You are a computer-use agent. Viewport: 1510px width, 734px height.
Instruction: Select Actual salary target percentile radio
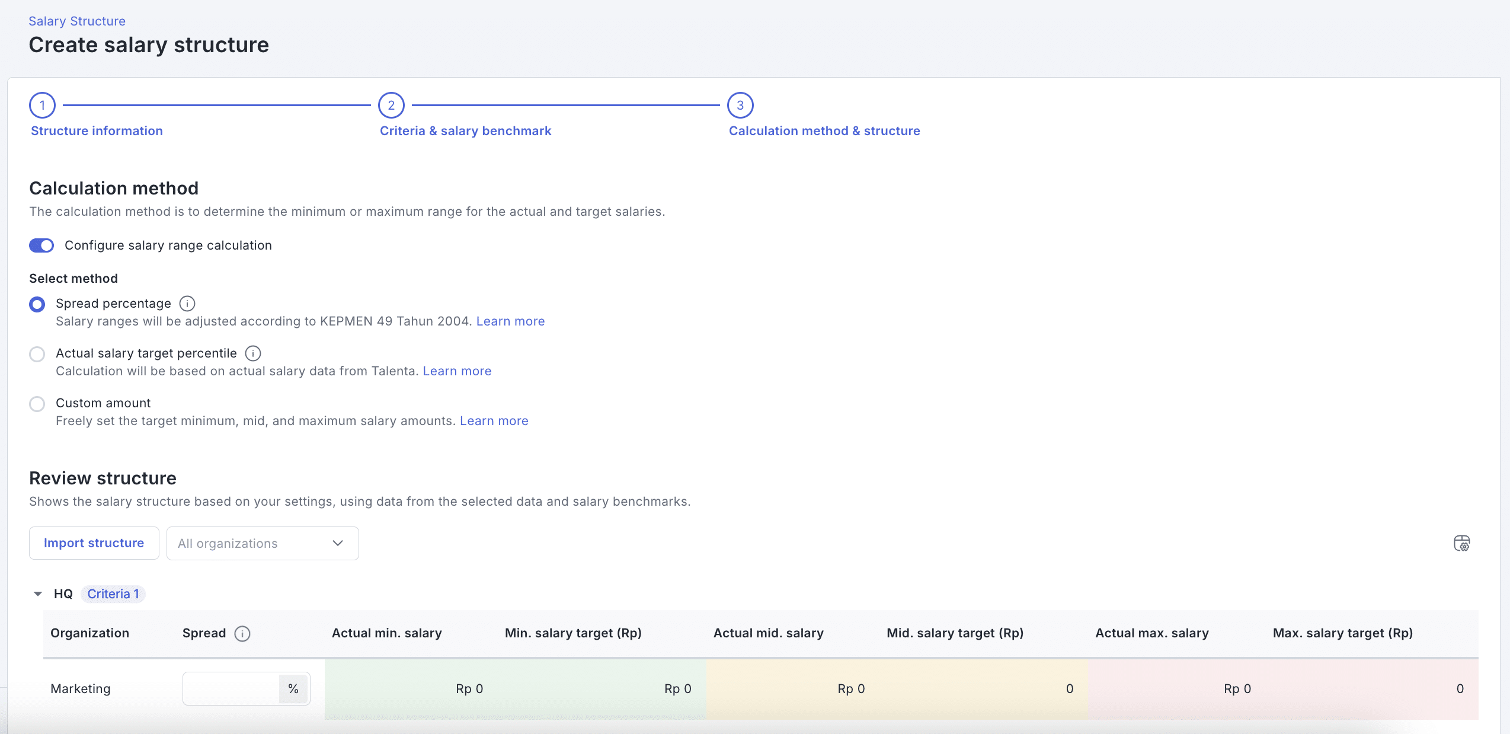point(37,354)
